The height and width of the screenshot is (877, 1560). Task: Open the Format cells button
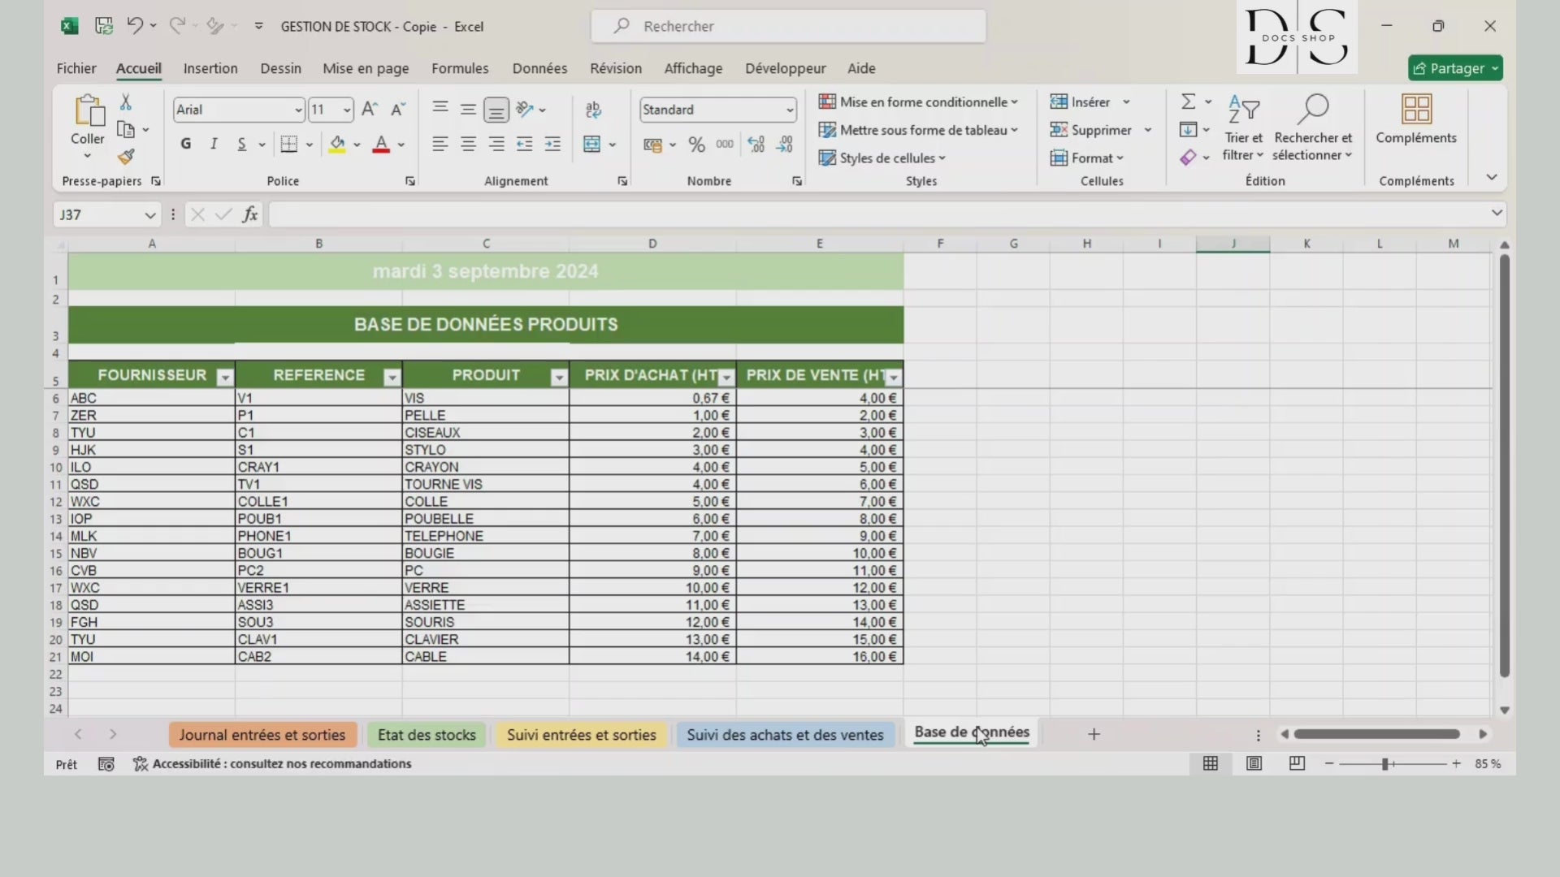pos(1087,158)
